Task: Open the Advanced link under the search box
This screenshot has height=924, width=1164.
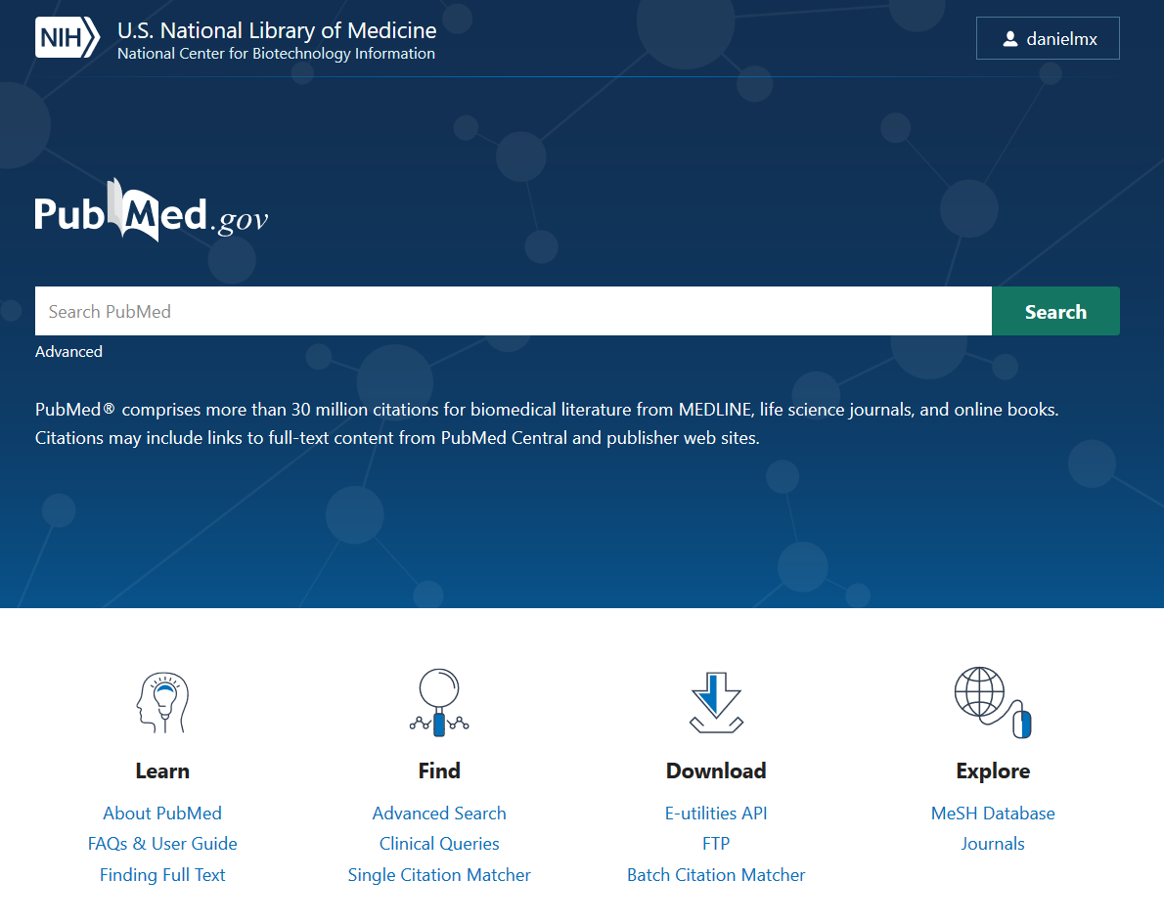Action: [68, 352]
